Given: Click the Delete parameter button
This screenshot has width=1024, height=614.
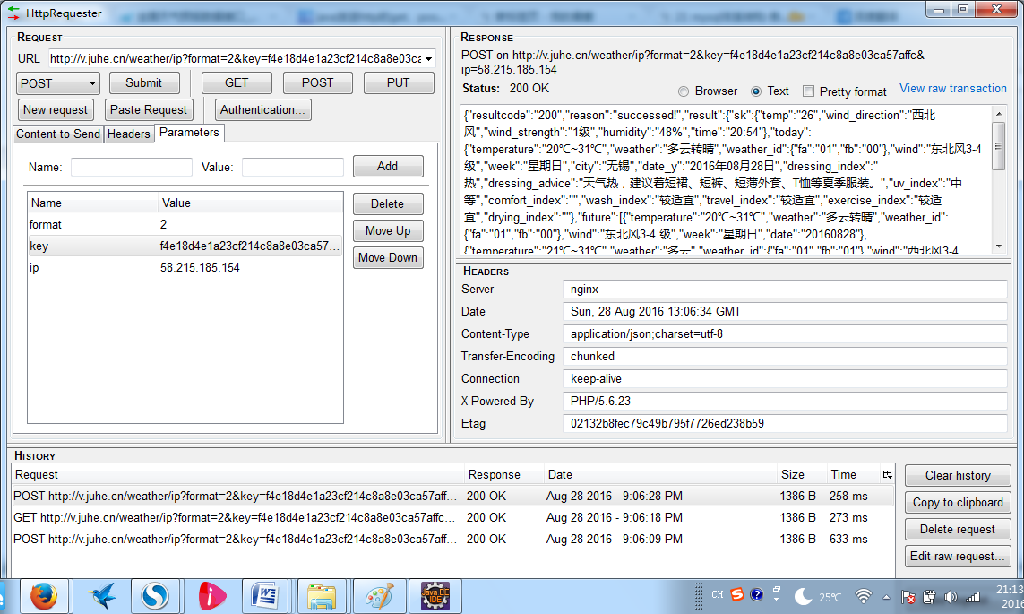Looking at the screenshot, I should coord(387,203).
